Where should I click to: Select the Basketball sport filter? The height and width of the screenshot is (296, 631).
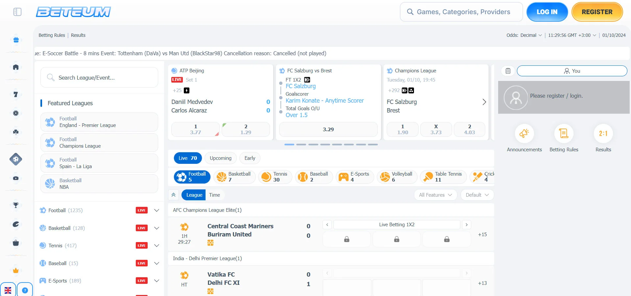pyautogui.click(x=234, y=177)
